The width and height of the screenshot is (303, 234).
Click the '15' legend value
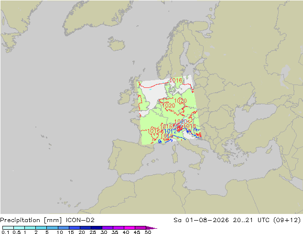pos(71,232)
